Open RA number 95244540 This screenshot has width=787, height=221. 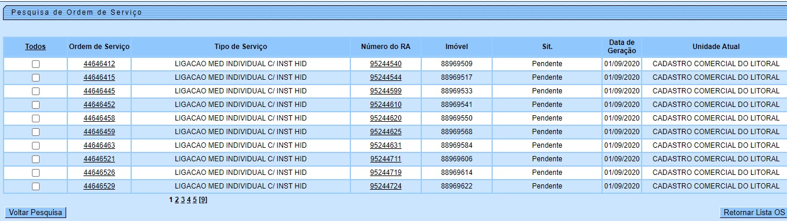click(386, 64)
